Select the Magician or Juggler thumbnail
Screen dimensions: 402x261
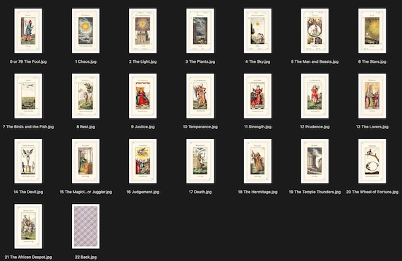85,161
